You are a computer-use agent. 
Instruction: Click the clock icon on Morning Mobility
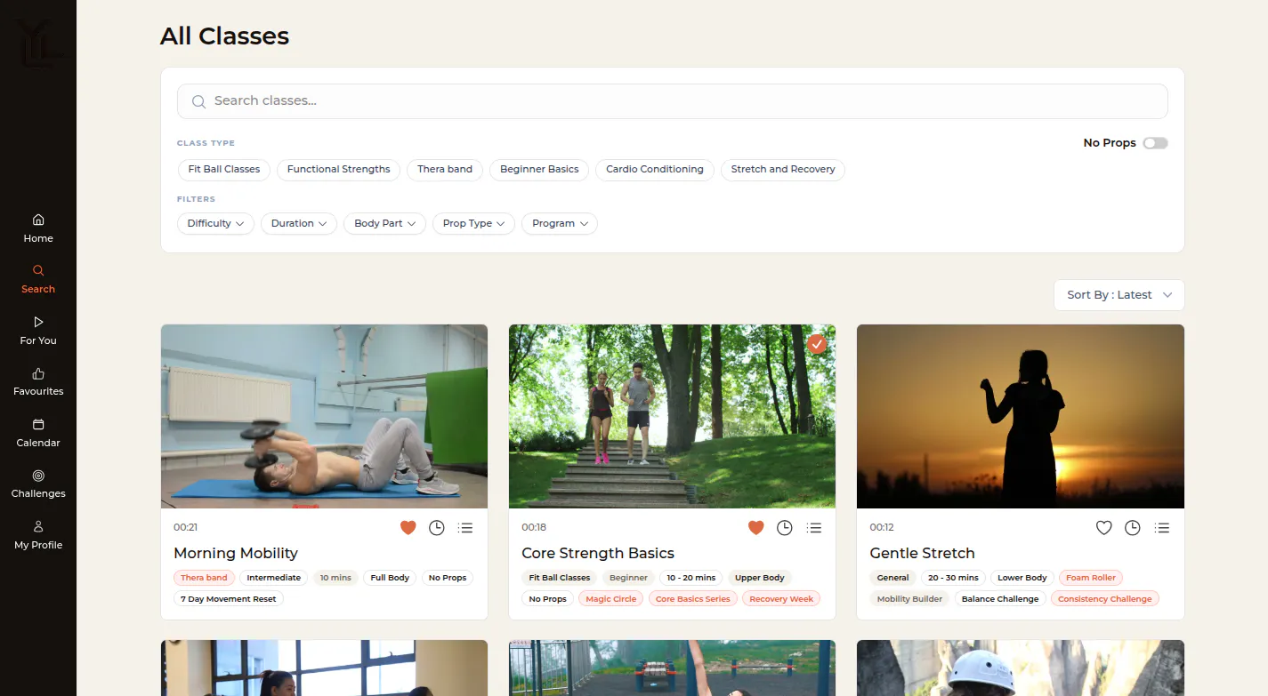coord(437,528)
